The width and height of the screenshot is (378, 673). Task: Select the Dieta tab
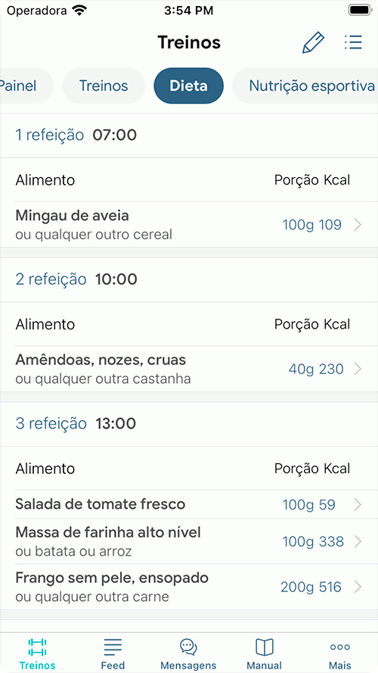(x=188, y=86)
